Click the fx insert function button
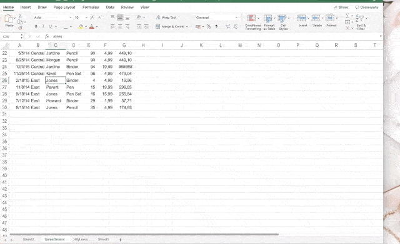The image size is (400, 244). [47, 36]
